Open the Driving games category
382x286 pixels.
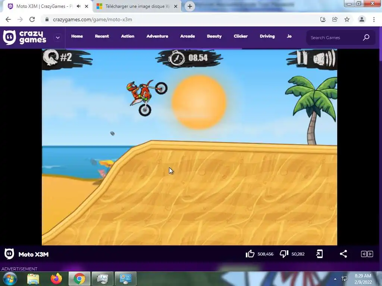[x=267, y=36]
